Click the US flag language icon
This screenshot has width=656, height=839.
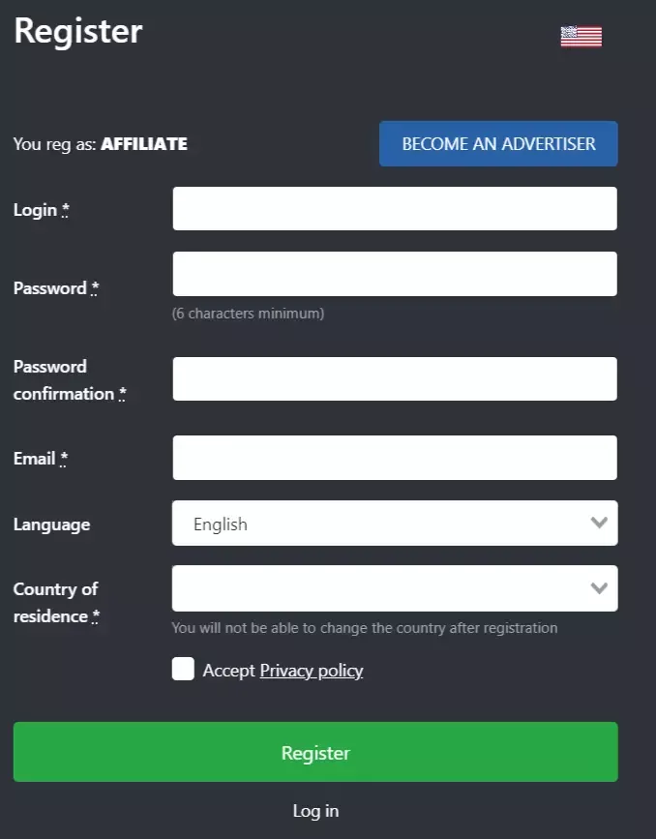click(581, 37)
